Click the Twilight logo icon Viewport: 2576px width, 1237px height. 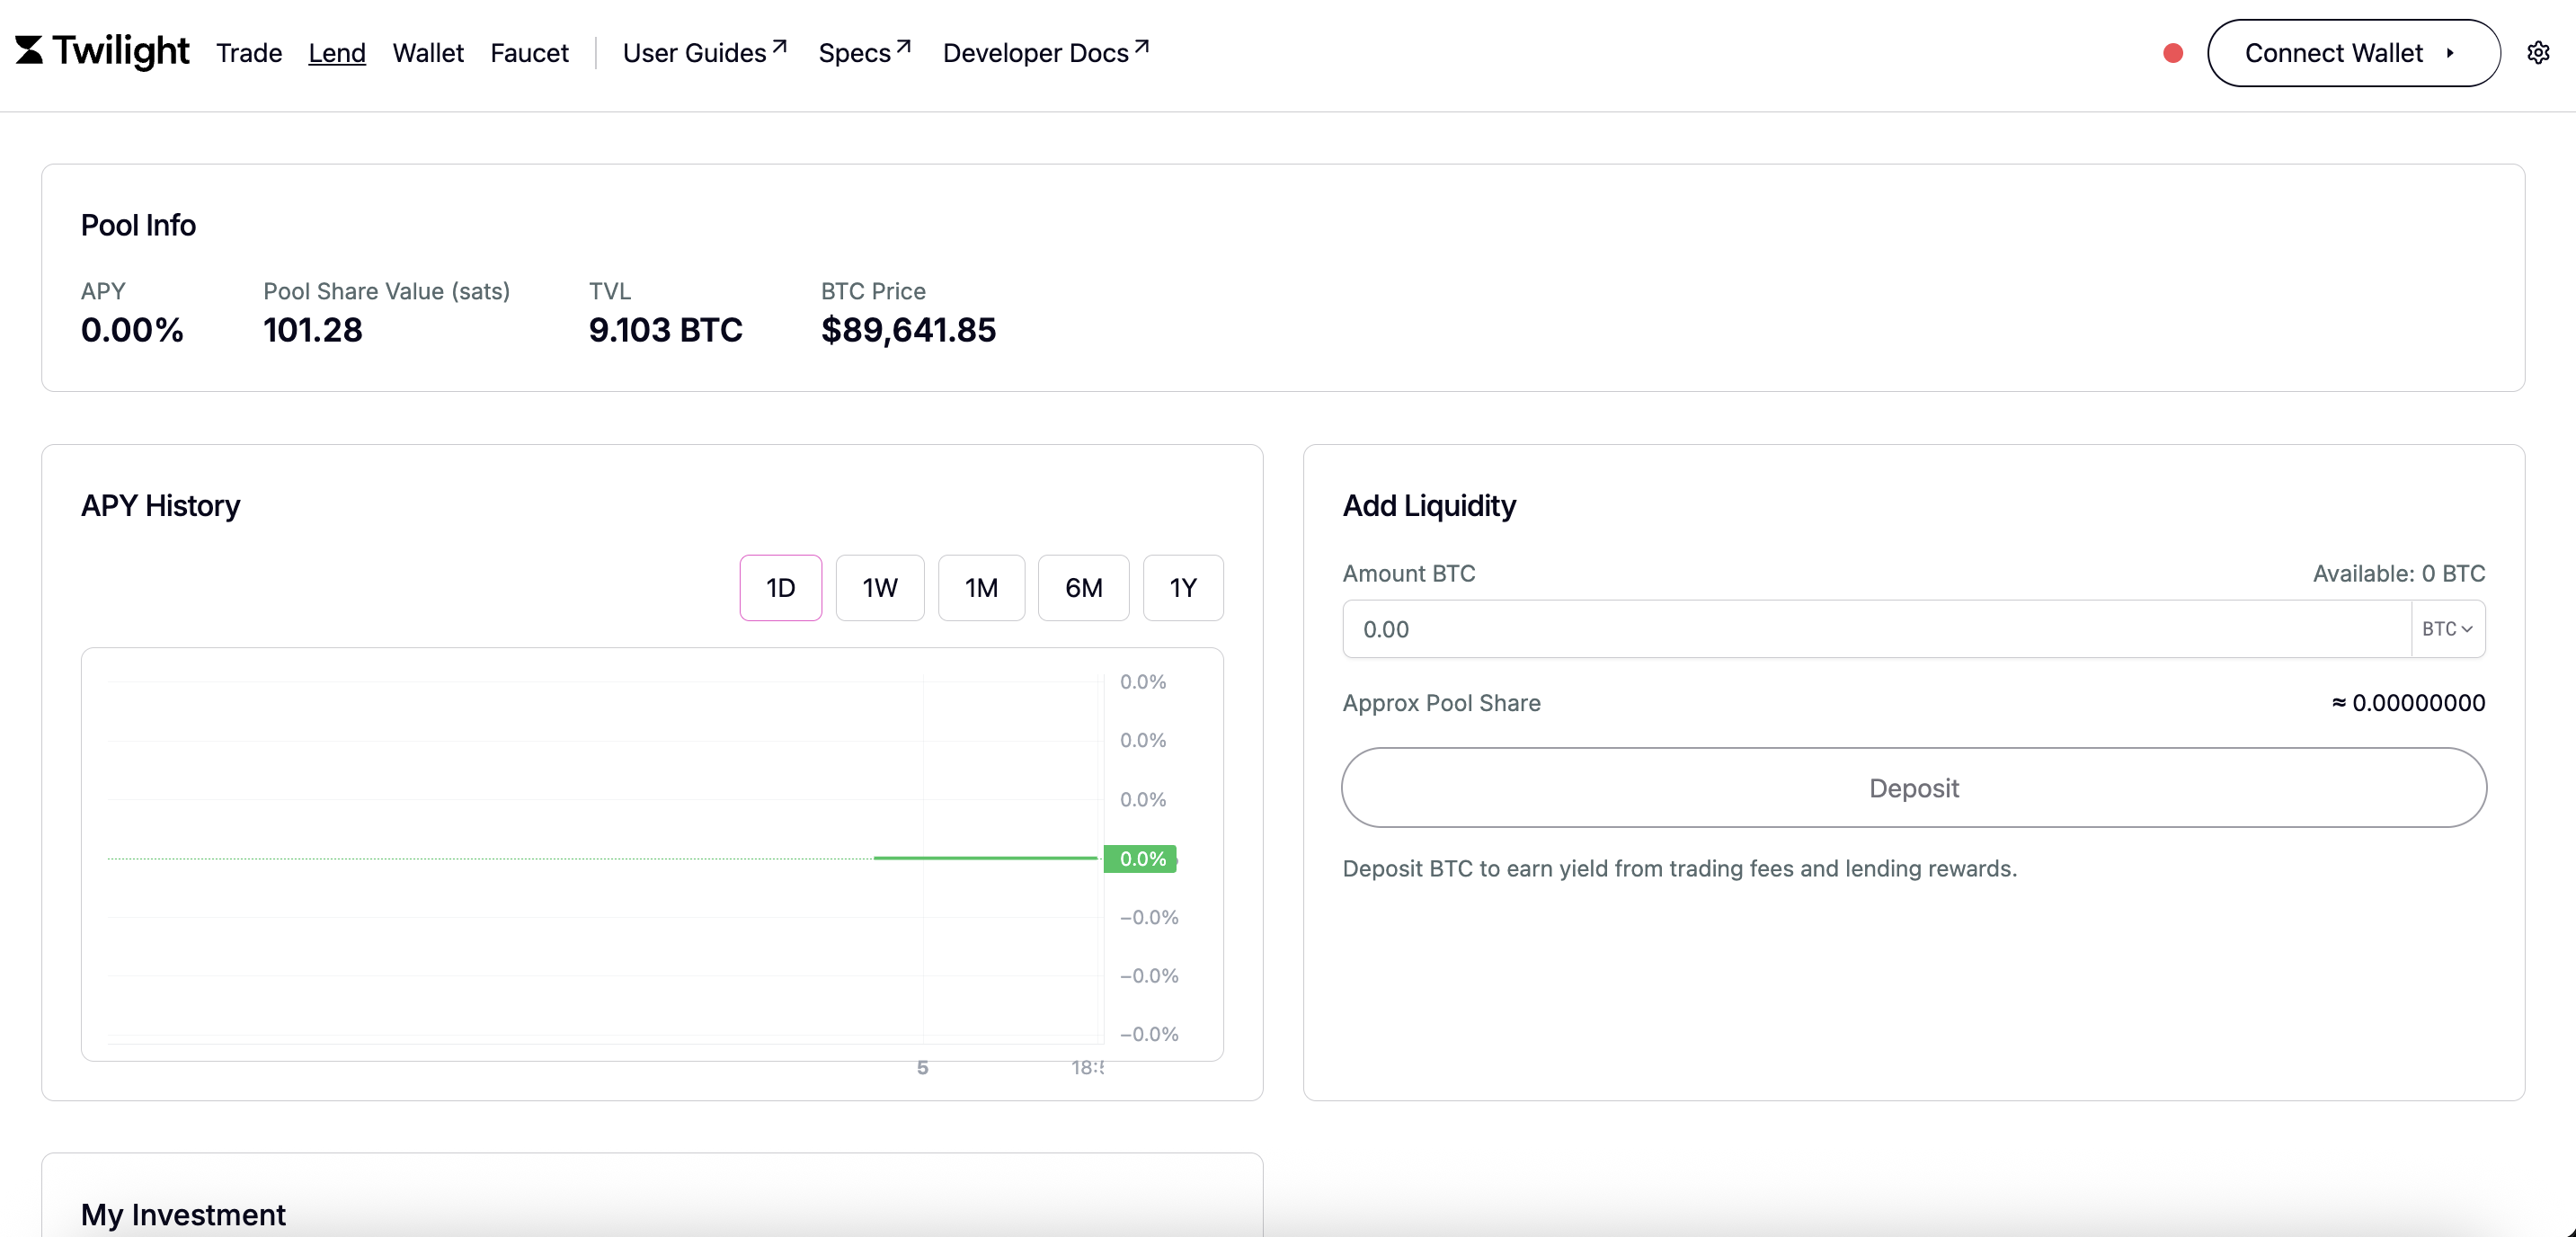tap(29, 50)
